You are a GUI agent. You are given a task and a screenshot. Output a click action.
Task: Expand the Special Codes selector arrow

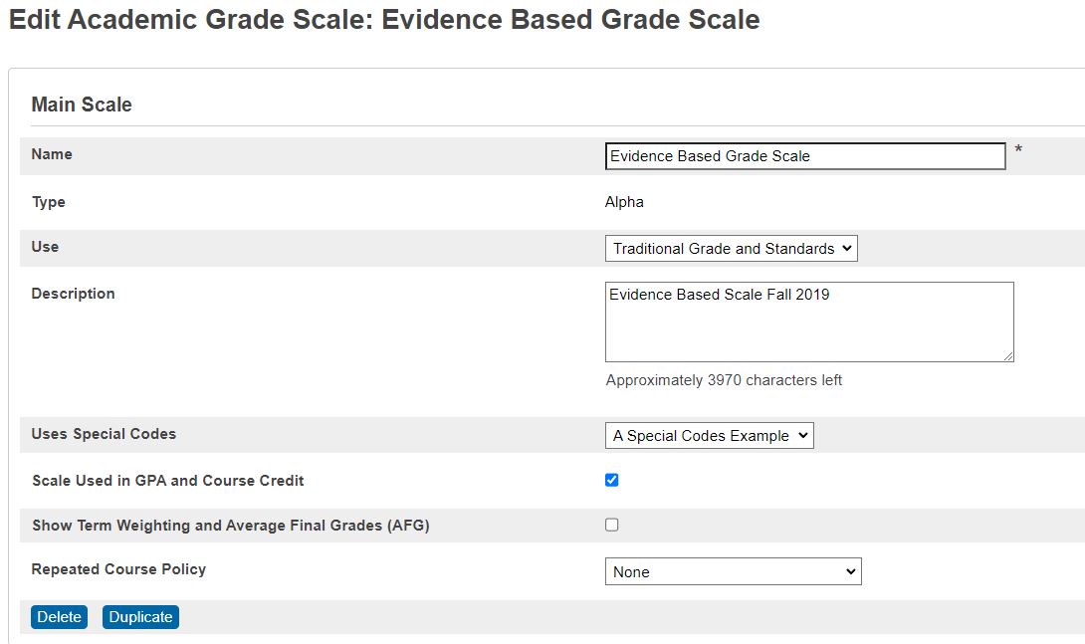point(803,435)
